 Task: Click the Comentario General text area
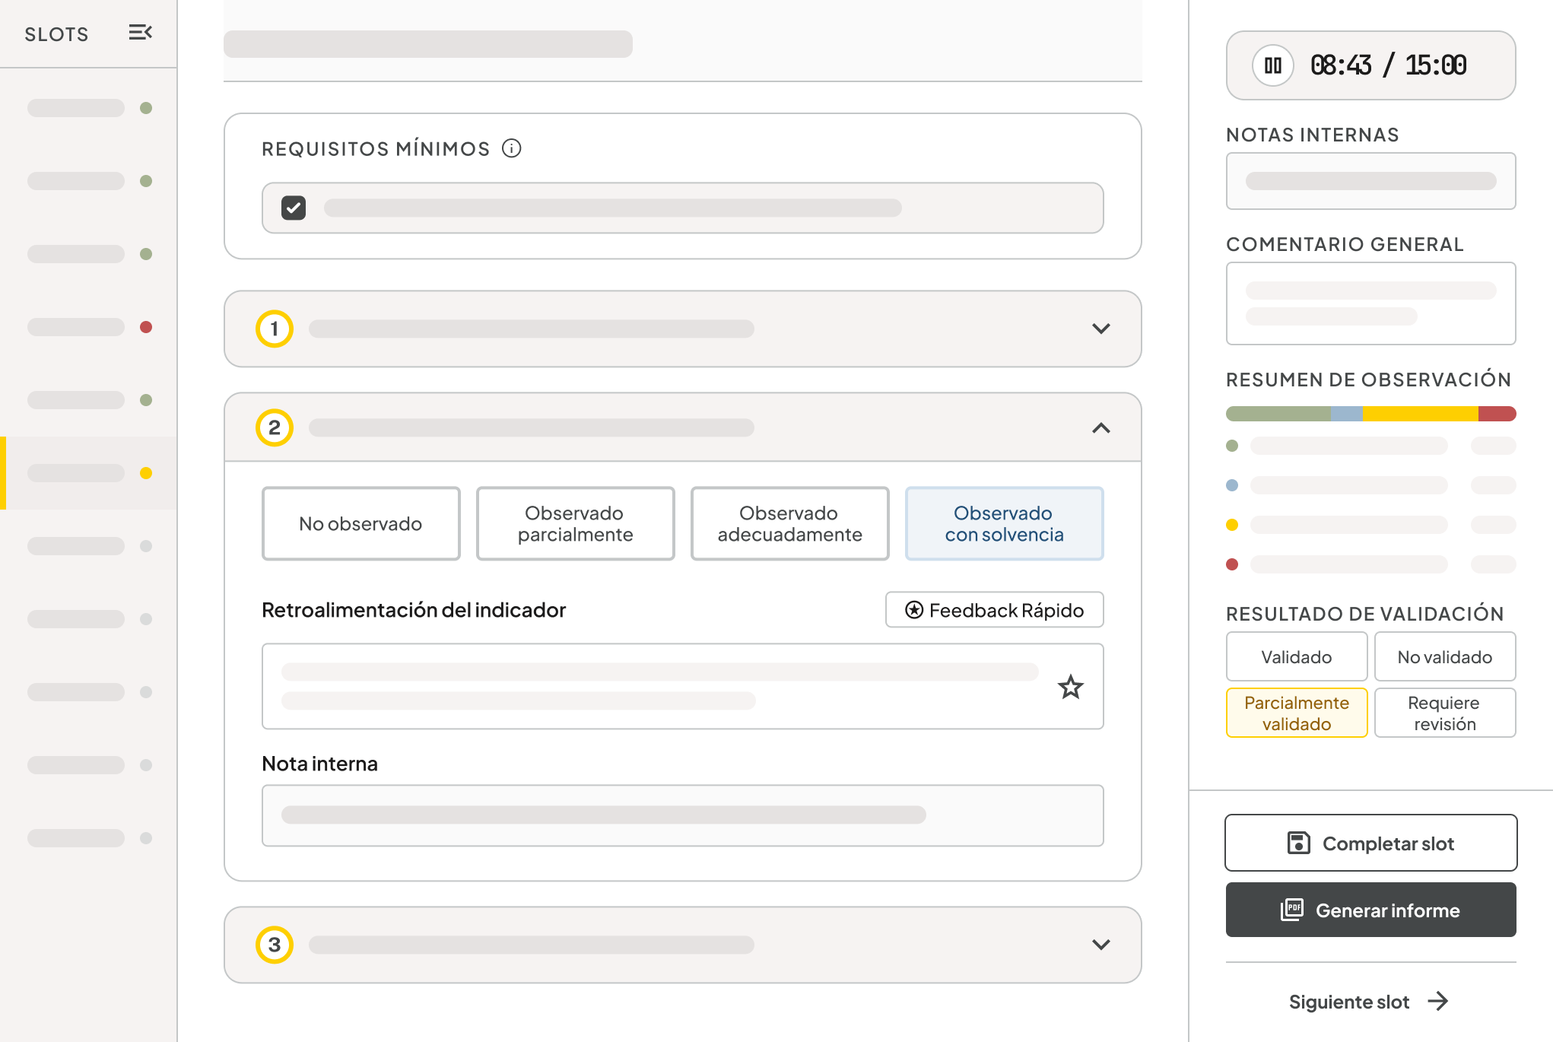click(1370, 303)
